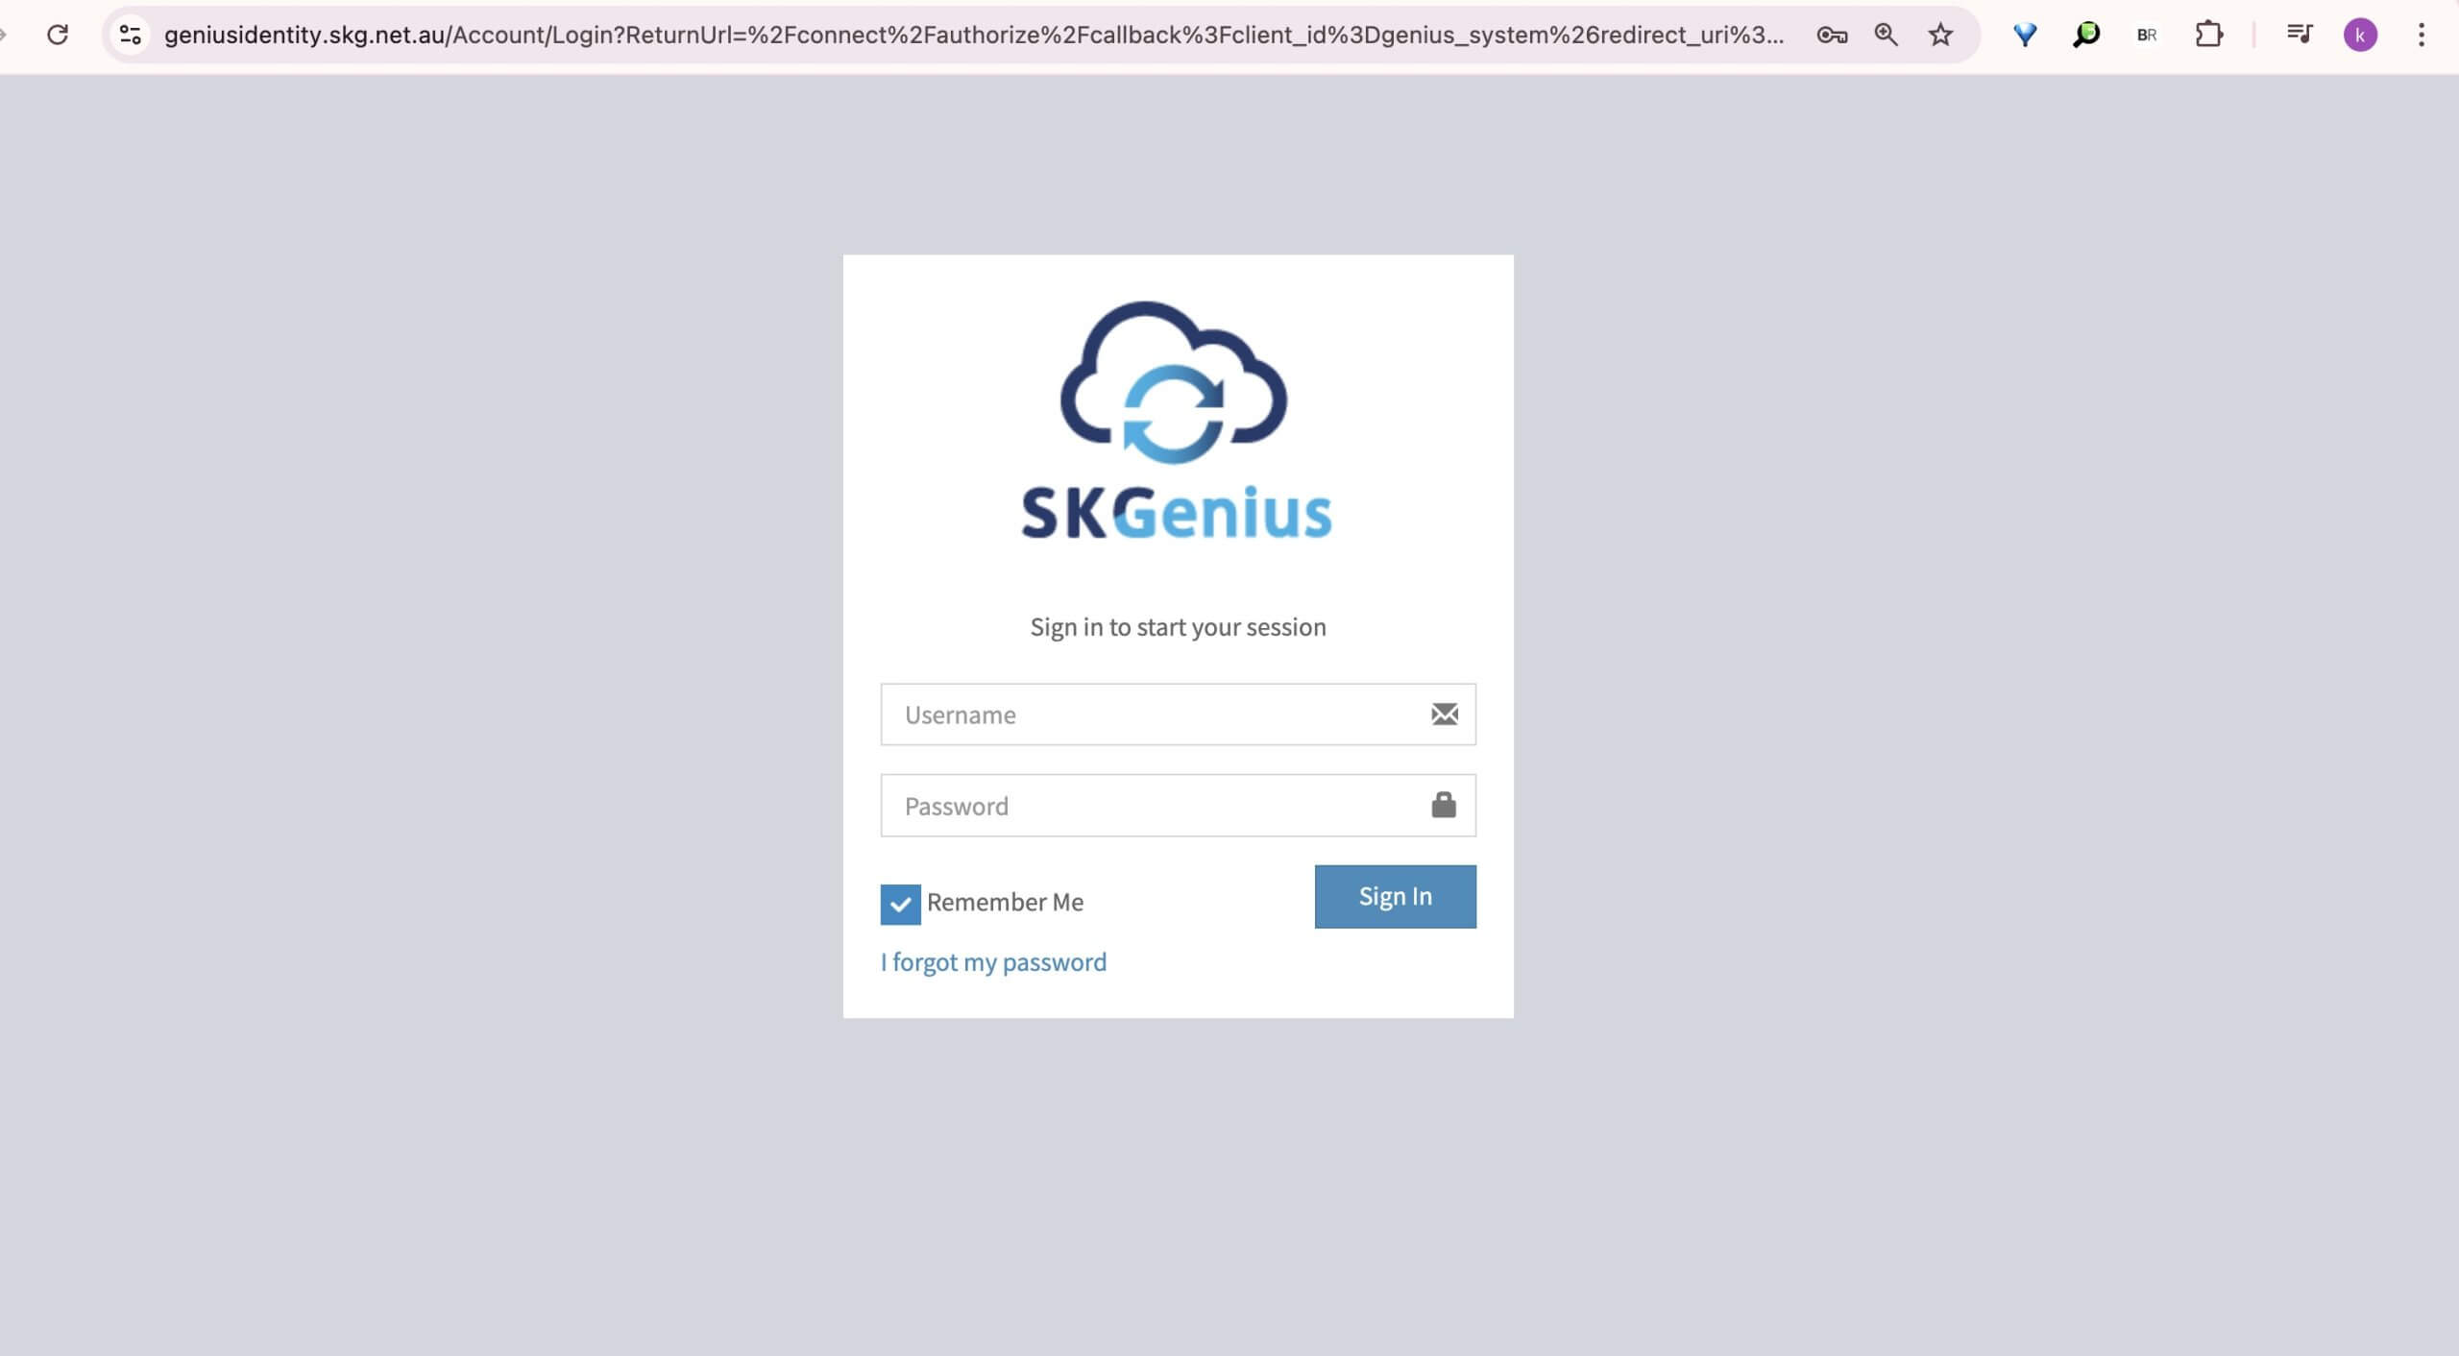Click the 'Sign in to start your session' text
Image resolution: width=2459 pixels, height=1356 pixels.
coord(1178,627)
